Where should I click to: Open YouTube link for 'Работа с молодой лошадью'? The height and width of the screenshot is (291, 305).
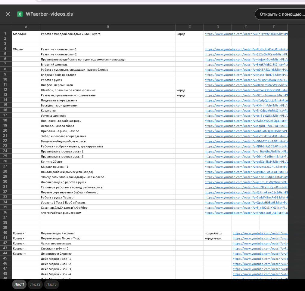(x=246, y=34)
